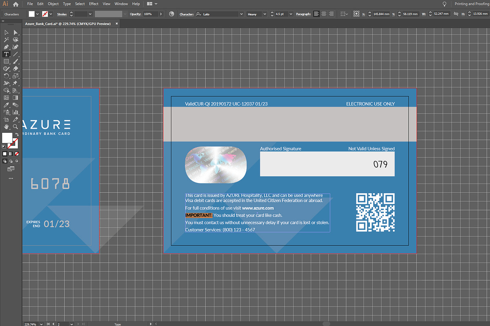The image size is (490, 326).
Task: Open the font size dropdown
Action: point(291,14)
